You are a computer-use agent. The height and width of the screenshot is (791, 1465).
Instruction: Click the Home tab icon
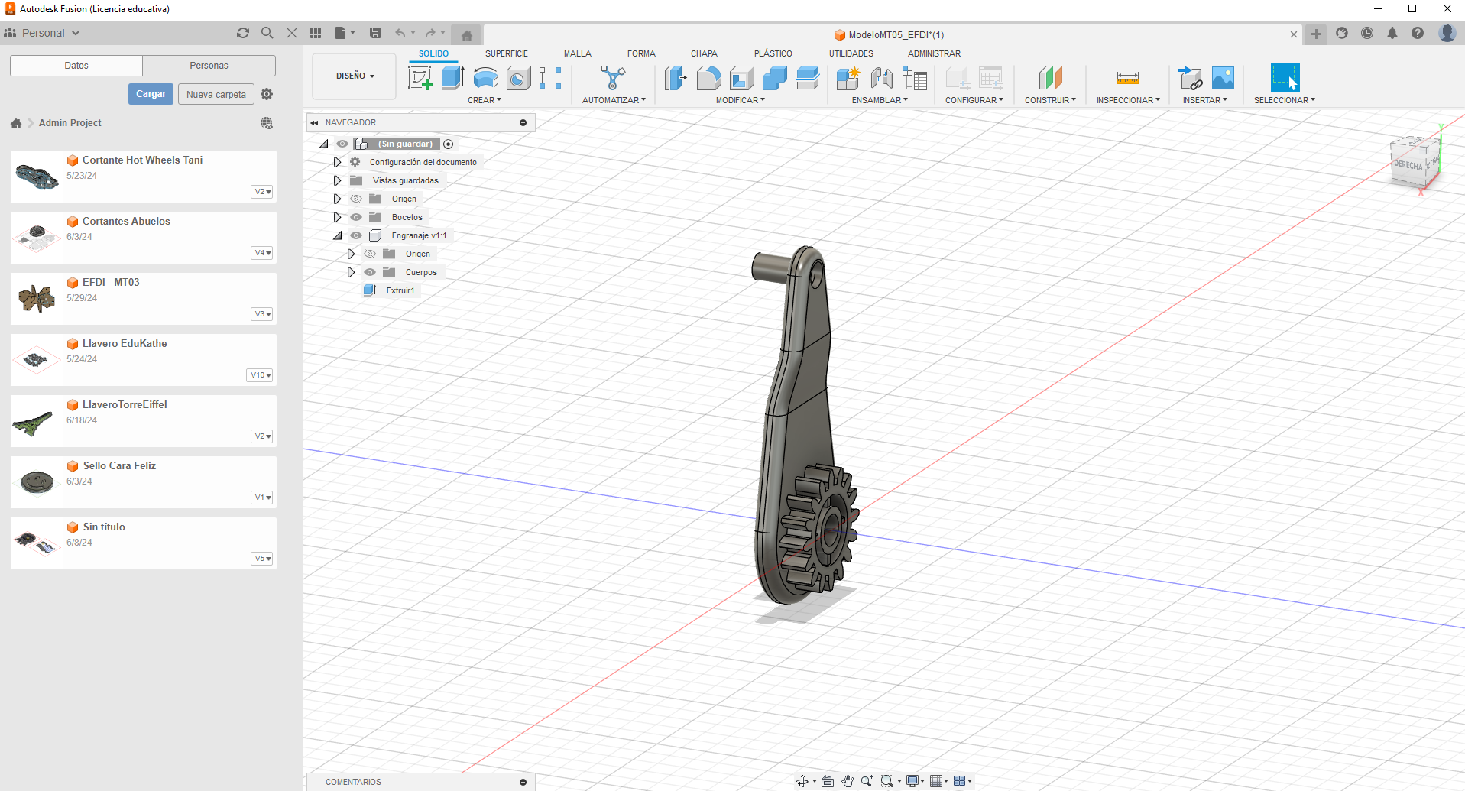coord(466,35)
